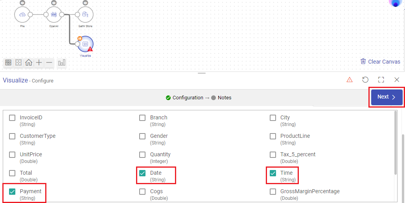Expand the Visualize panel to fullscreen
This screenshot has height=203, width=405.
[x=381, y=80]
